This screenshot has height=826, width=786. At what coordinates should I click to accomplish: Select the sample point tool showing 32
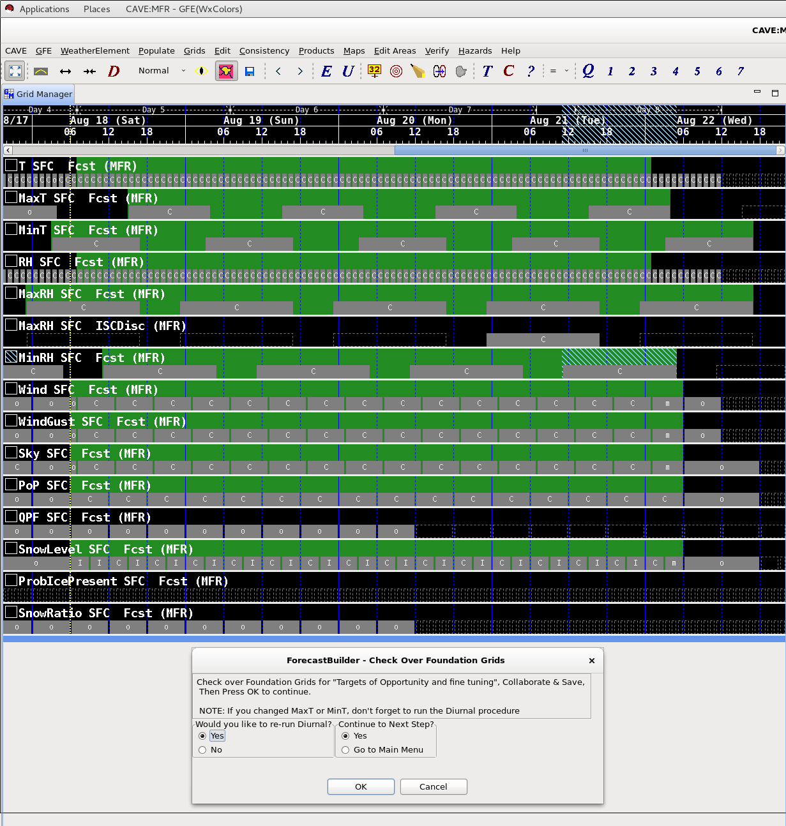pos(374,71)
